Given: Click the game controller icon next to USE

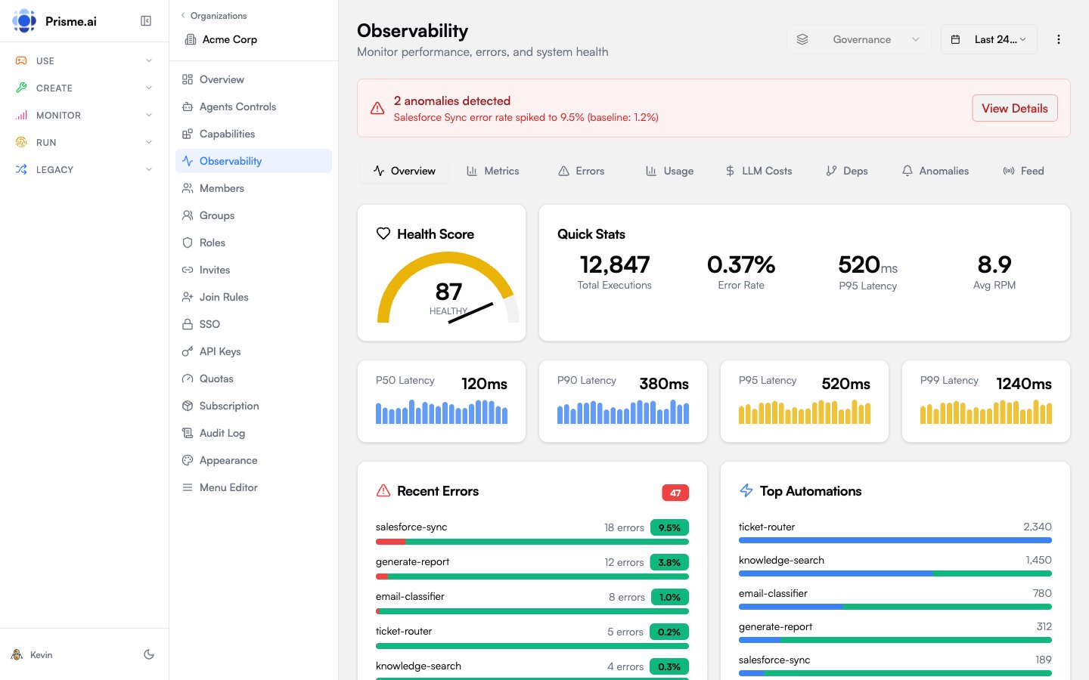Looking at the screenshot, I should point(21,60).
